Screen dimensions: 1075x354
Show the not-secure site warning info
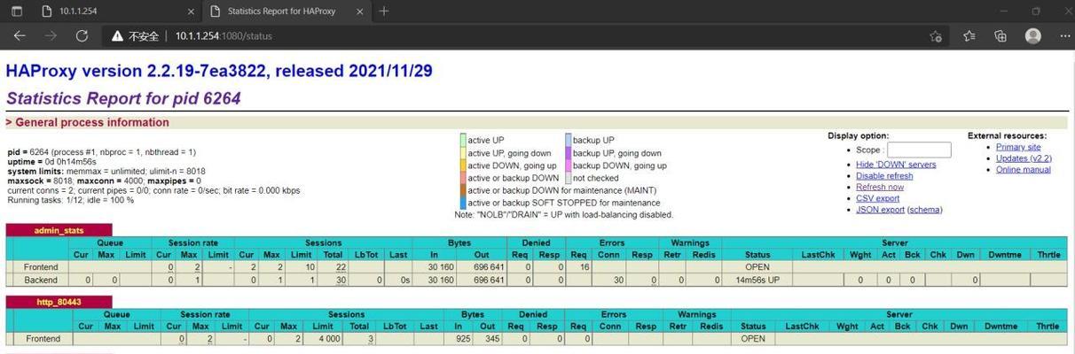[x=135, y=36]
